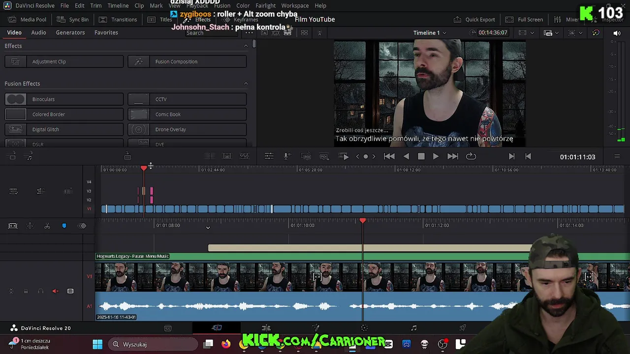The height and width of the screenshot is (354, 630).
Task: Open the Timeline 1 dropdown
Action: [430, 33]
